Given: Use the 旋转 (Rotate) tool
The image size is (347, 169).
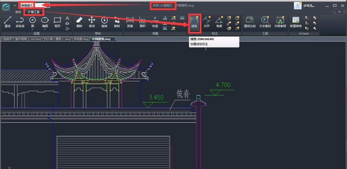Looking at the screenshot, I should coord(104,22).
